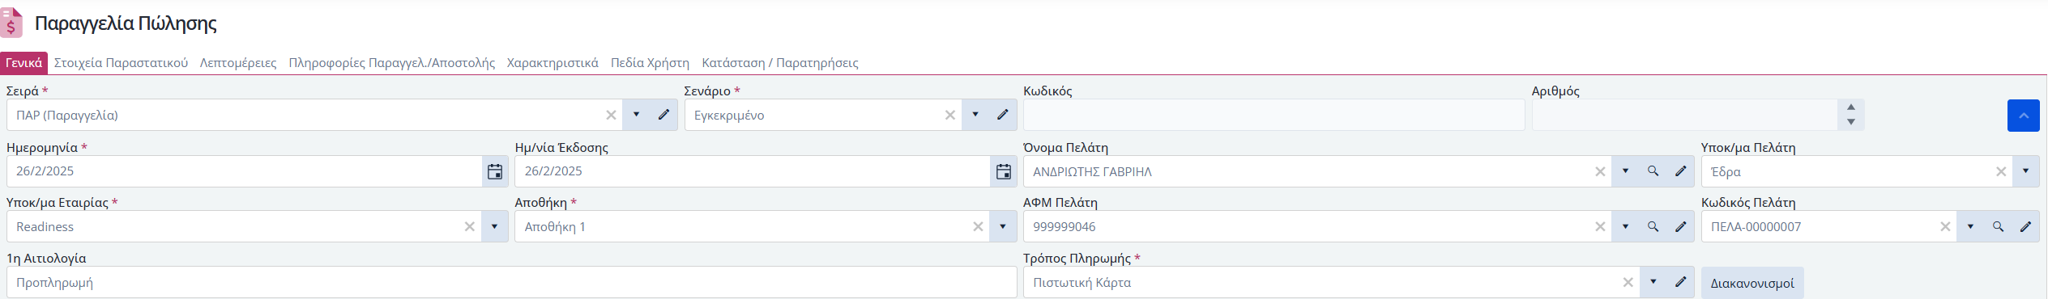The image size is (2048, 299).
Task: Click the Αριθμός number field
Action: click(x=1685, y=115)
